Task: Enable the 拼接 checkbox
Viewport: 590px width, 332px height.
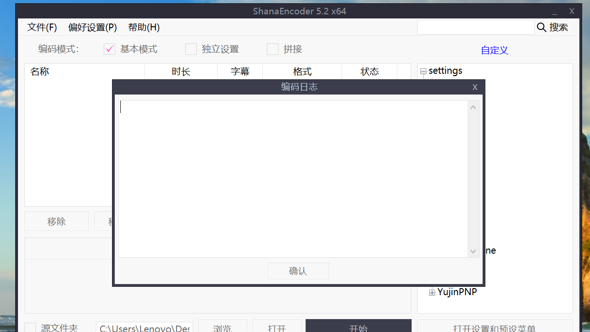Action: point(272,49)
